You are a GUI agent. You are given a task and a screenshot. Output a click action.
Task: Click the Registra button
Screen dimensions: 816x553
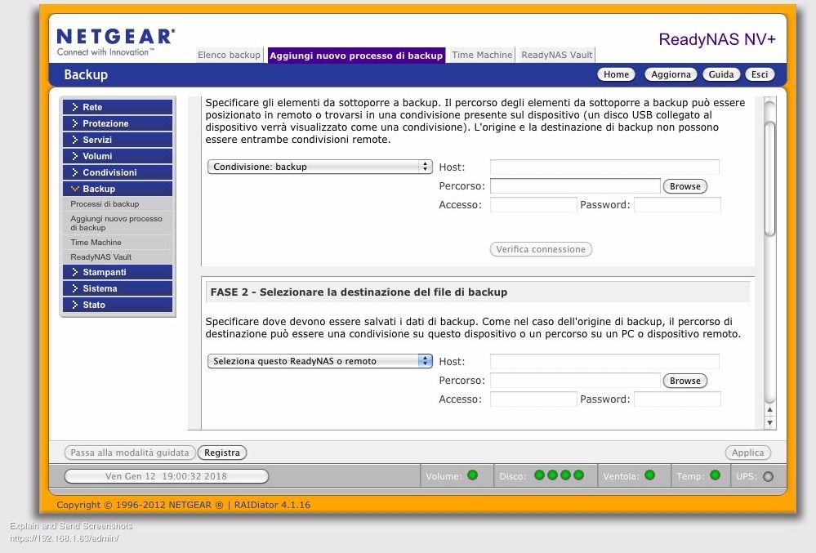coord(221,453)
